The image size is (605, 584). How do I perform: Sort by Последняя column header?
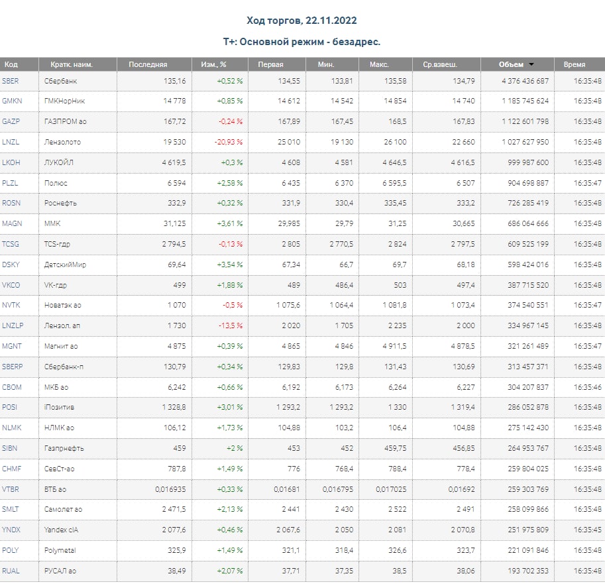[148, 64]
